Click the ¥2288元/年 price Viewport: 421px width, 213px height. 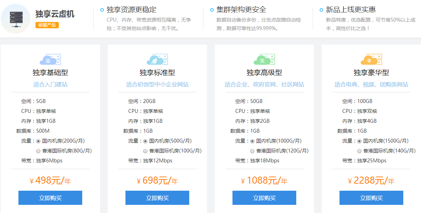[x=371, y=180]
